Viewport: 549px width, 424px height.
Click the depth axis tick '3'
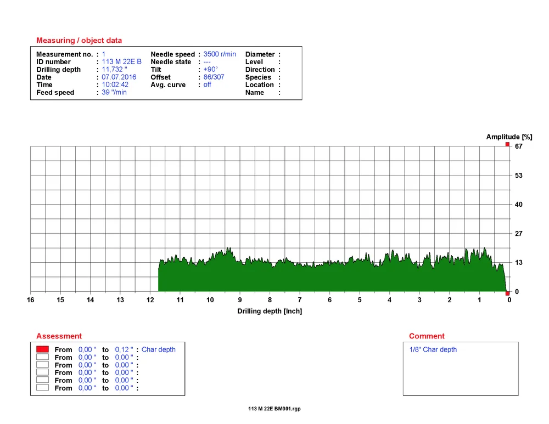[x=419, y=300]
